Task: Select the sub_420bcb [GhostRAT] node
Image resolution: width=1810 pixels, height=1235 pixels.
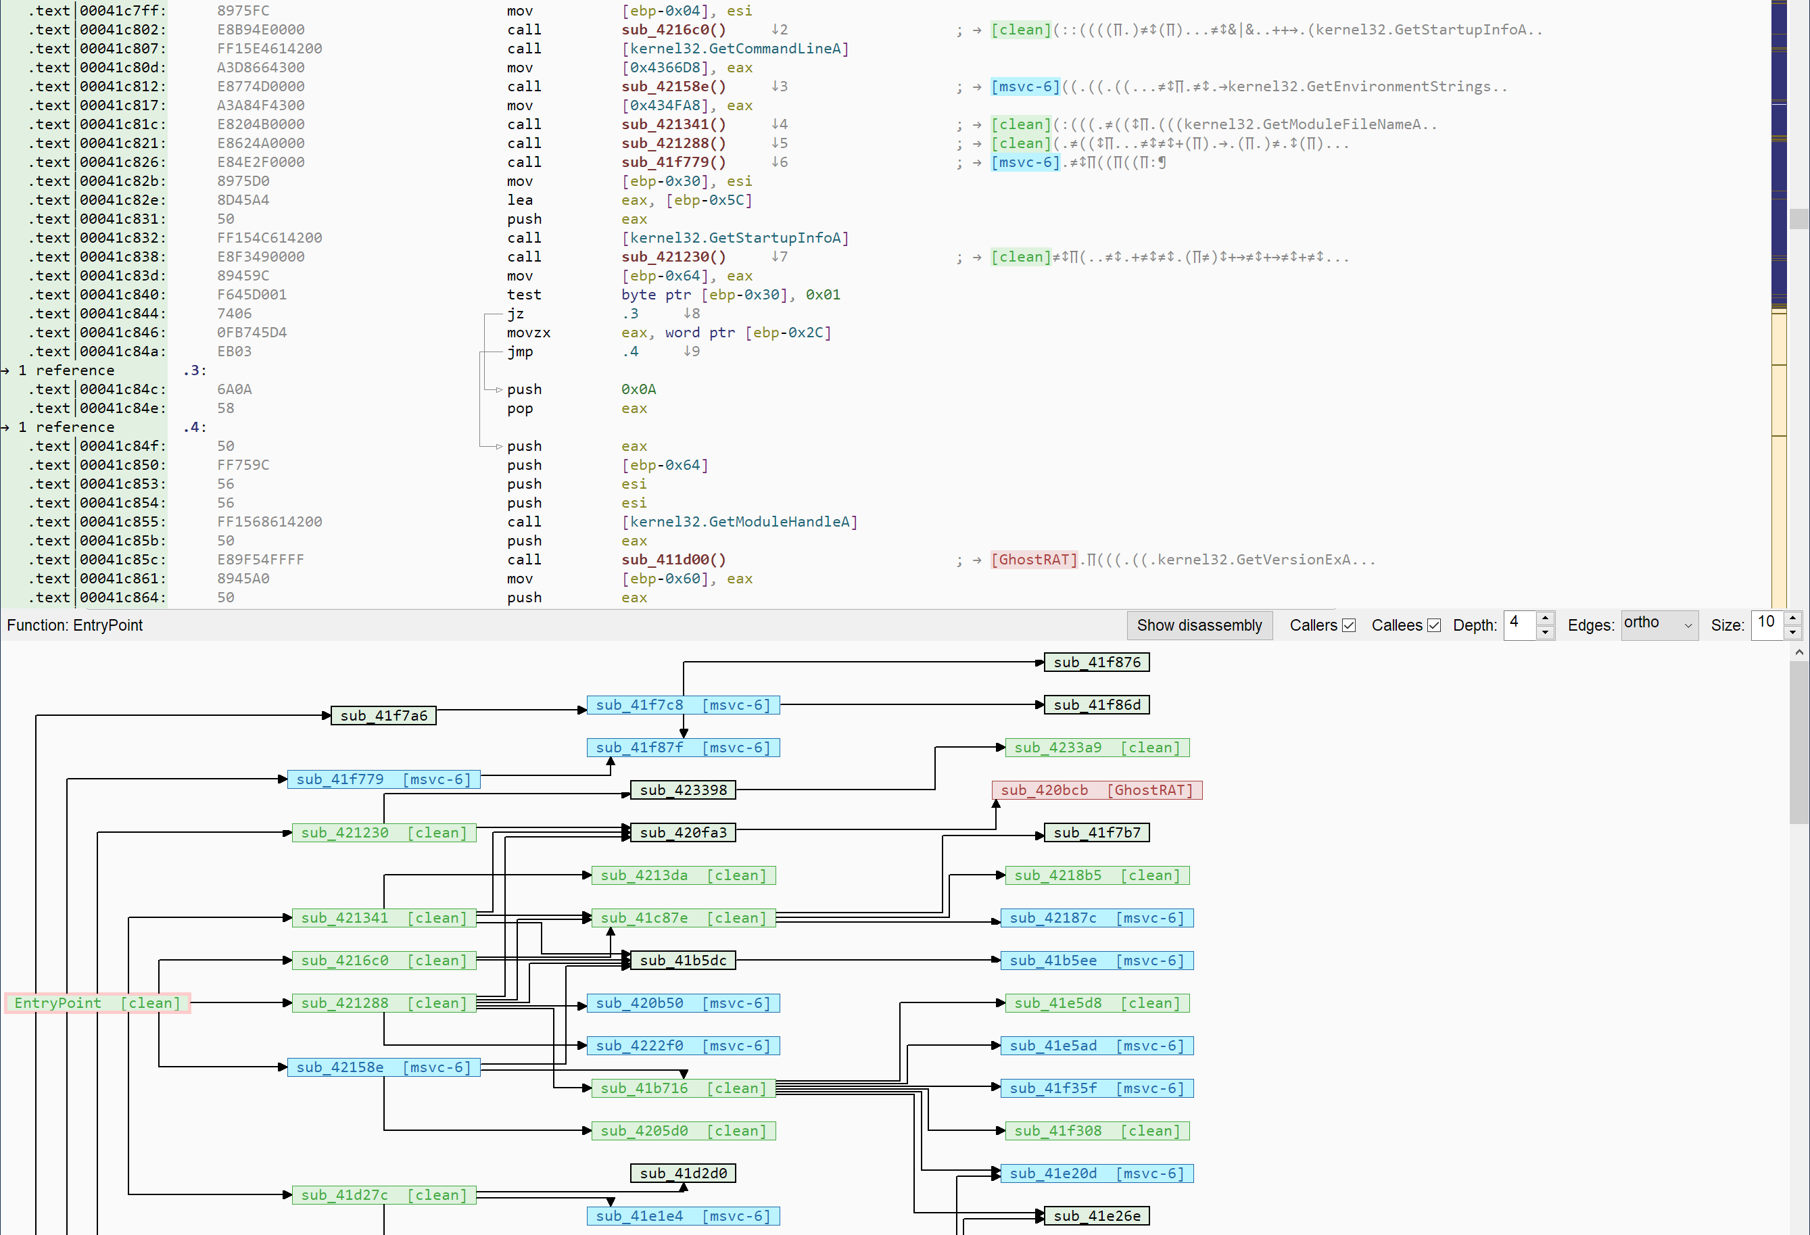Action: (x=1097, y=790)
